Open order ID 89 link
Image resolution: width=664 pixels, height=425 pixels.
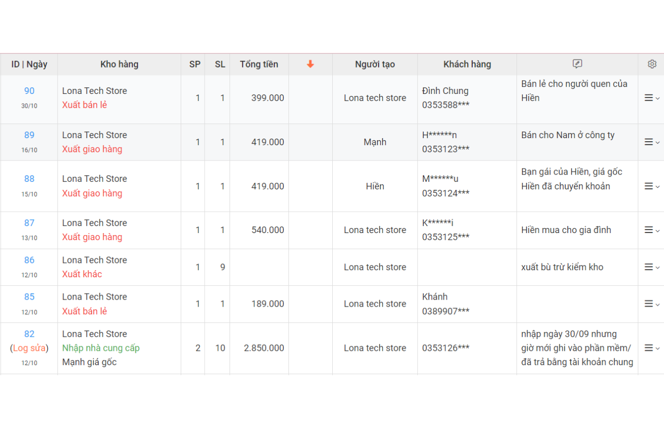click(30, 135)
